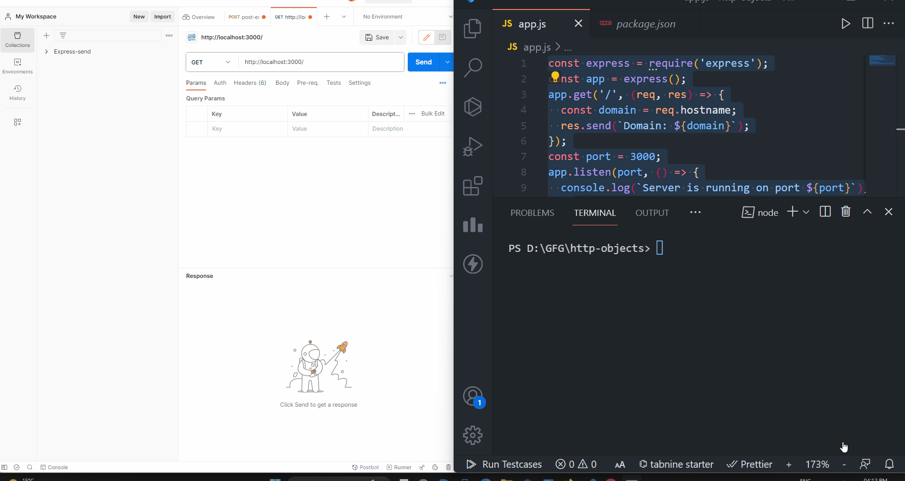Open the request Settings tab

click(359, 83)
